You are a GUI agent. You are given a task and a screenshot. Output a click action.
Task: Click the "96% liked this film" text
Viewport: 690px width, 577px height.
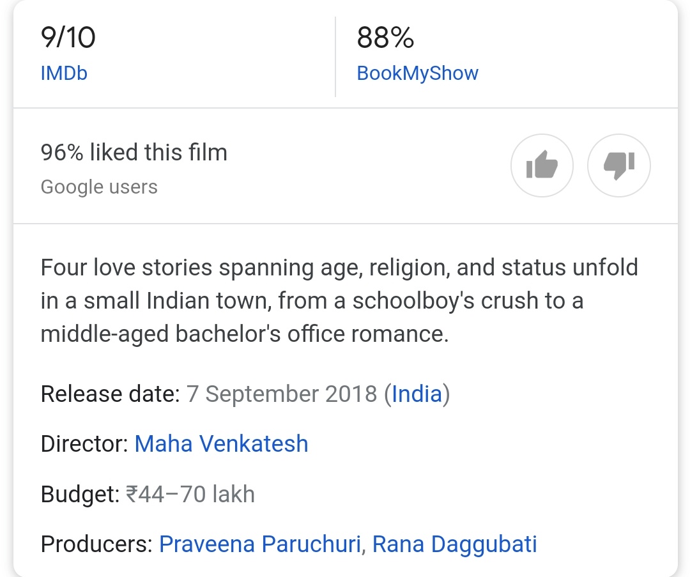pyautogui.click(x=134, y=153)
